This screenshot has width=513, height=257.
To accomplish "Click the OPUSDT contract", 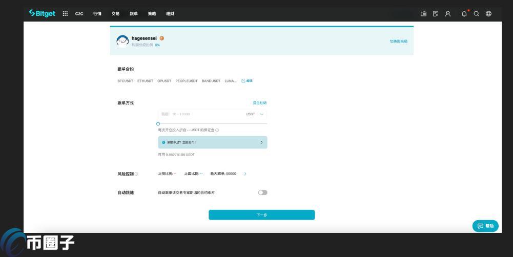I will click(164, 81).
